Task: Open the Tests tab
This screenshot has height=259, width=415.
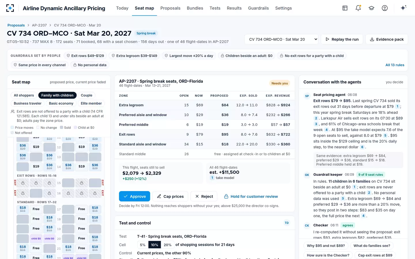Action: pyautogui.click(x=215, y=8)
